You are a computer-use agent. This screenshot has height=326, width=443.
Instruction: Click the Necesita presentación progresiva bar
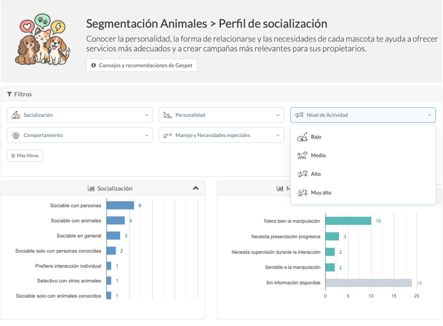click(333, 236)
